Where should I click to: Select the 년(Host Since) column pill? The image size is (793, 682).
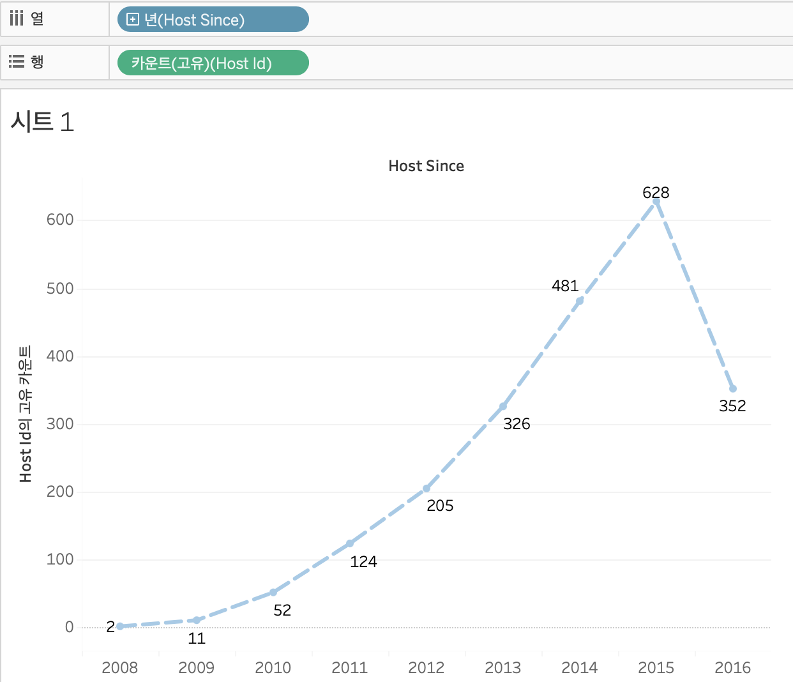pyautogui.click(x=213, y=20)
